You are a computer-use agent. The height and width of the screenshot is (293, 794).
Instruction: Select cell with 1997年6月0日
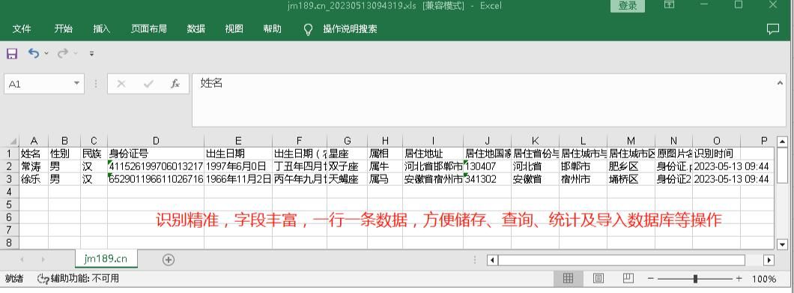[x=238, y=166]
